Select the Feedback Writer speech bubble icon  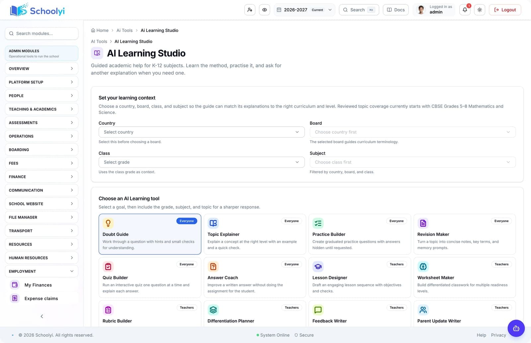[x=318, y=310]
